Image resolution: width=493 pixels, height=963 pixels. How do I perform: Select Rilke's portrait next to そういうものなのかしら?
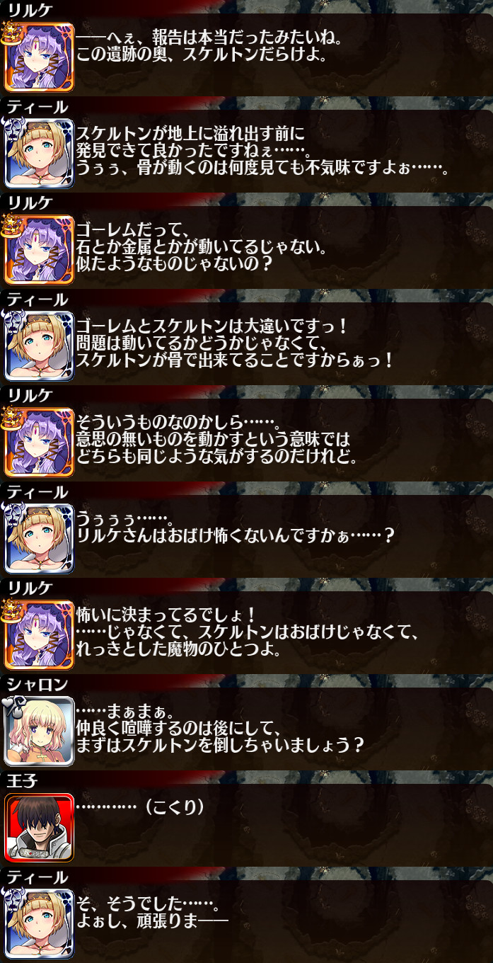pos(39,442)
